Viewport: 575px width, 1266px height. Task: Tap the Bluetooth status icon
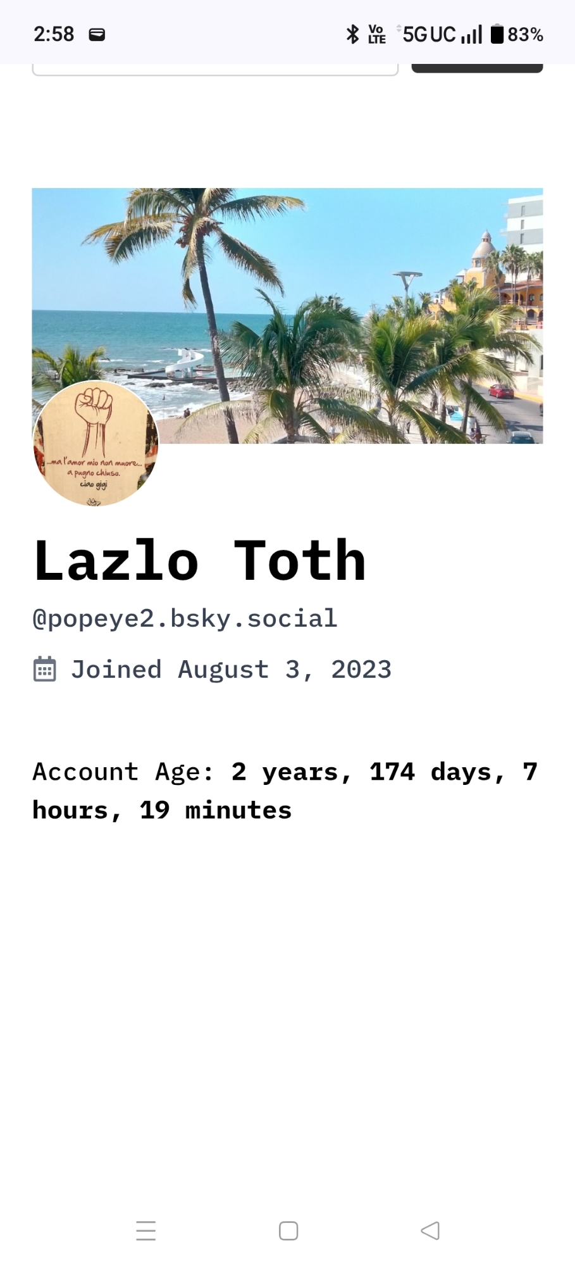point(352,34)
